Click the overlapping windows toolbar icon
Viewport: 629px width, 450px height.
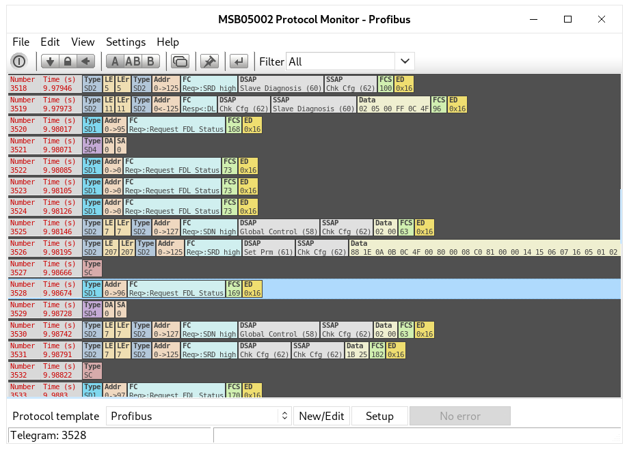[x=180, y=61]
